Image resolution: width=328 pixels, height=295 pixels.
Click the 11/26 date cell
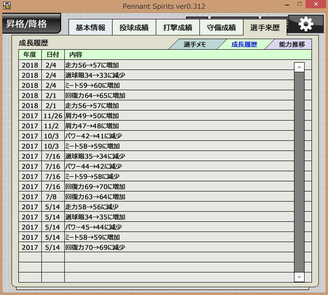click(x=53, y=116)
